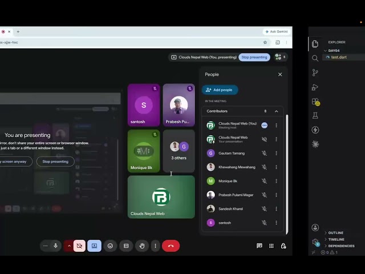Mute Gautam Tamang's microphone
Screen dimensions: 365x274
[264, 153]
